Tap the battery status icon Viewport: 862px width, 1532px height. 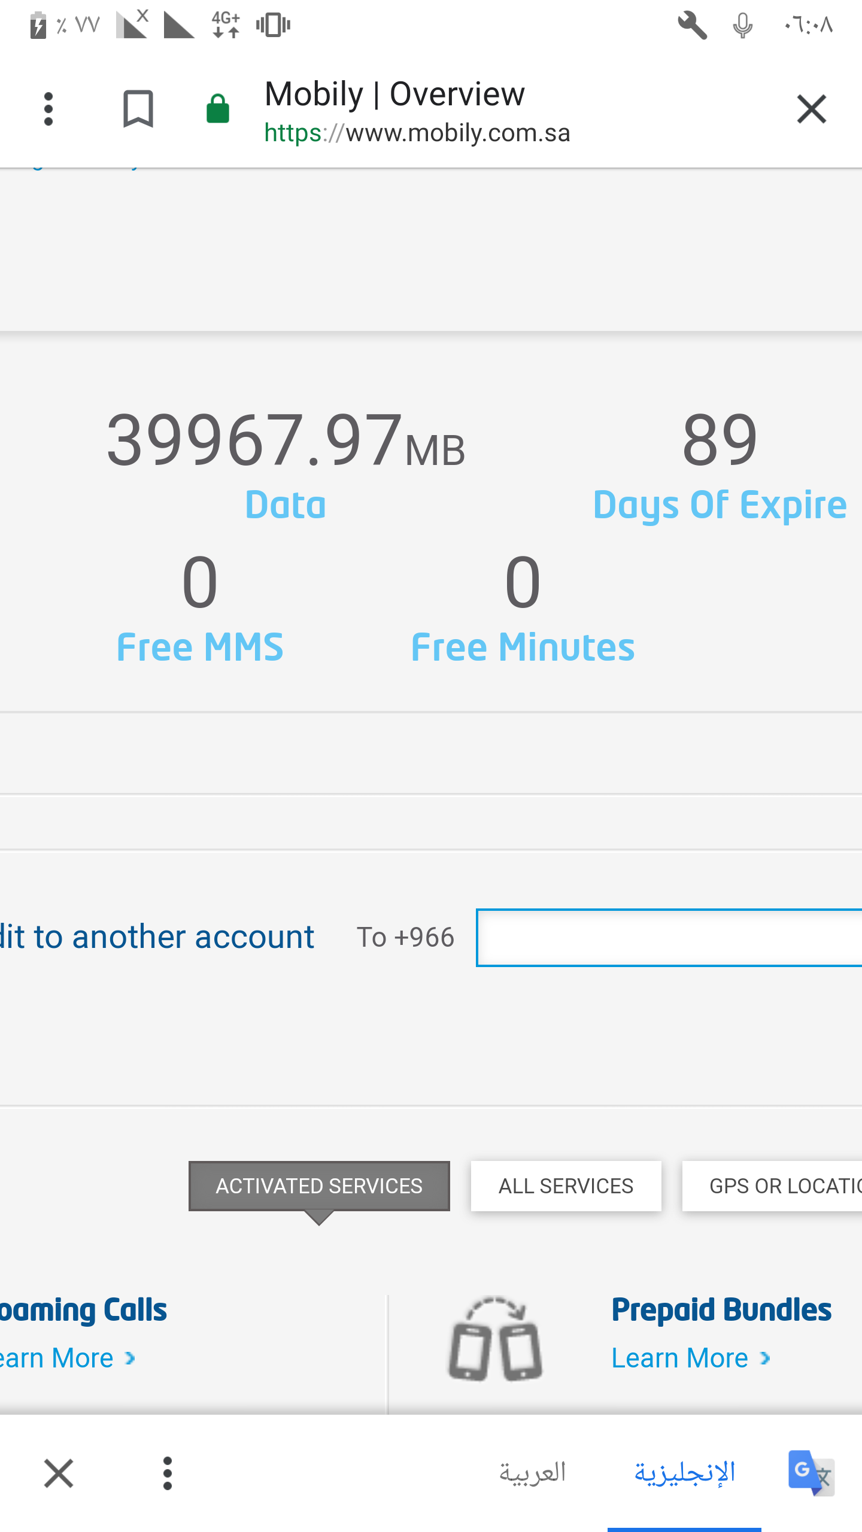38,25
